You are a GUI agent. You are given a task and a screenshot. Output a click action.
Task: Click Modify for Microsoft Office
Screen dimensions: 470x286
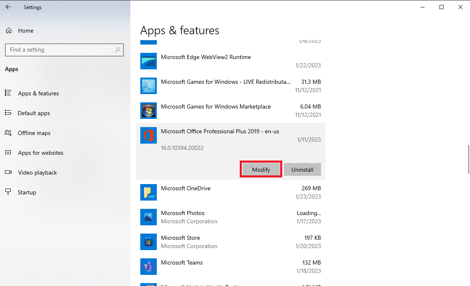pyautogui.click(x=261, y=169)
